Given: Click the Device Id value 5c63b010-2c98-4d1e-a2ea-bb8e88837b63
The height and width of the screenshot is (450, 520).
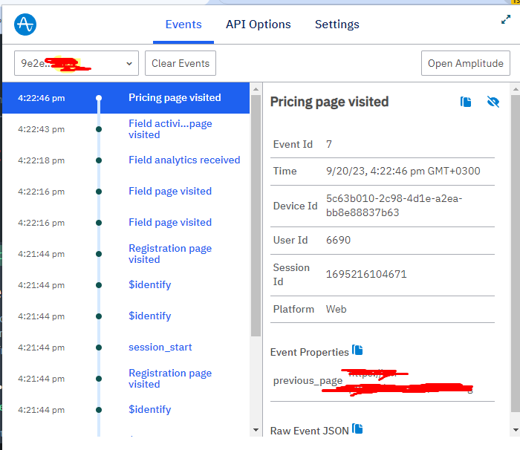Looking at the screenshot, I should 394,206.
